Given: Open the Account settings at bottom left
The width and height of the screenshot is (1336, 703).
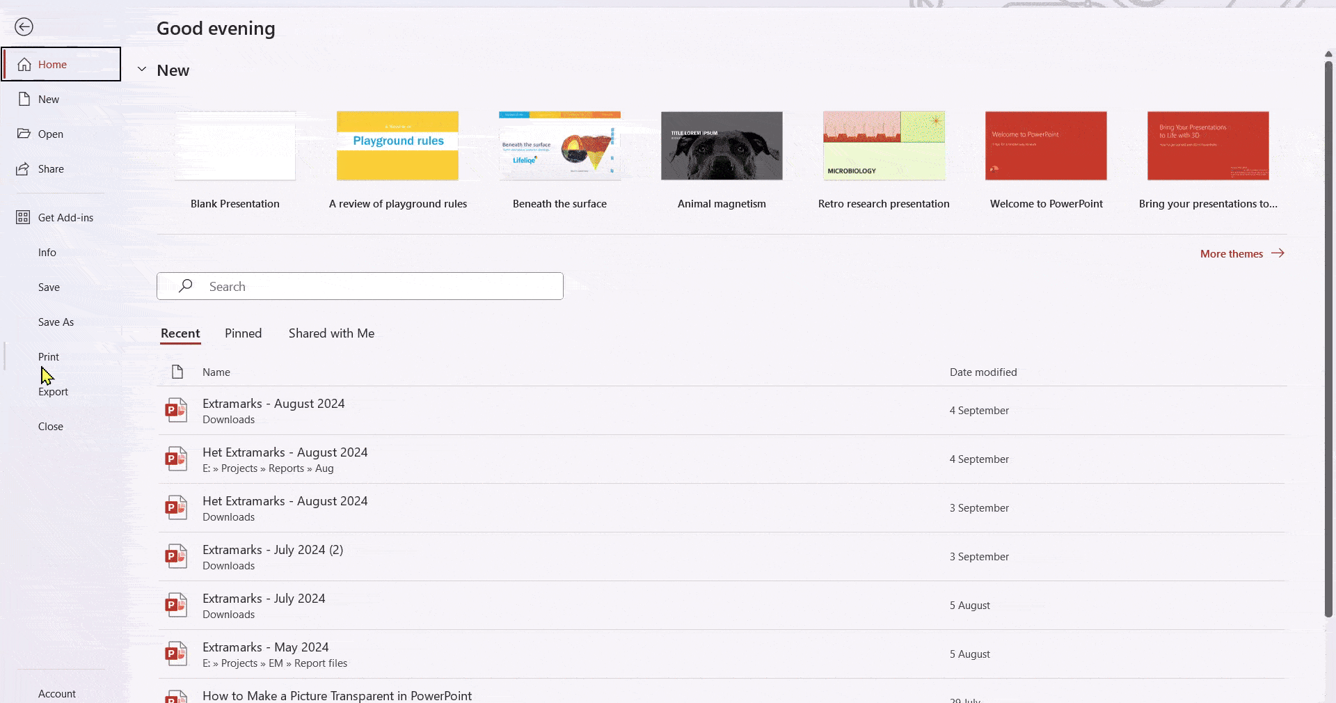Looking at the screenshot, I should pos(58,693).
